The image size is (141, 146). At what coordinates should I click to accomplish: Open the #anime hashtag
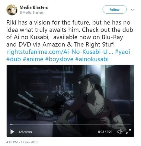(x=33, y=59)
